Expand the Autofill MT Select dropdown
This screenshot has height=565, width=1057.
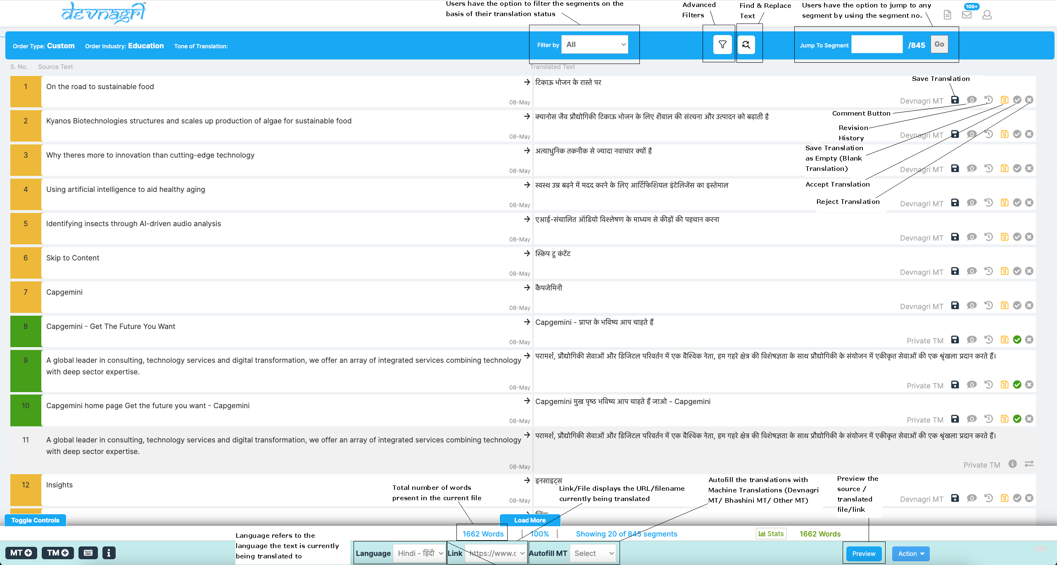(593, 553)
